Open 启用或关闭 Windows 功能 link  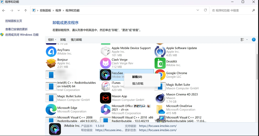[22, 35]
